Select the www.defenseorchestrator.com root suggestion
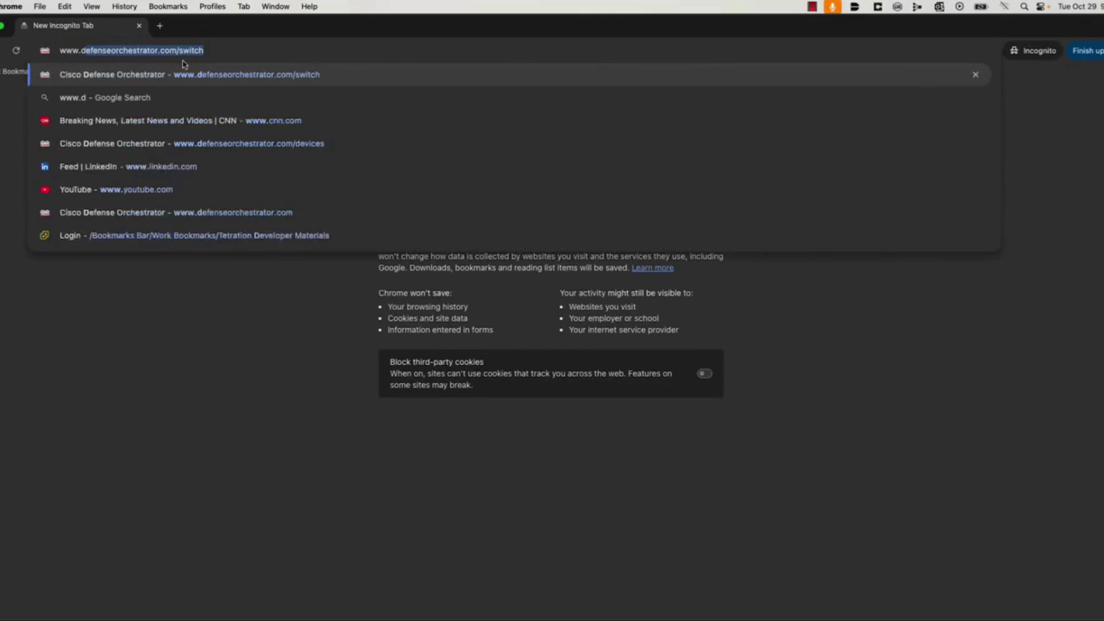 click(509, 213)
